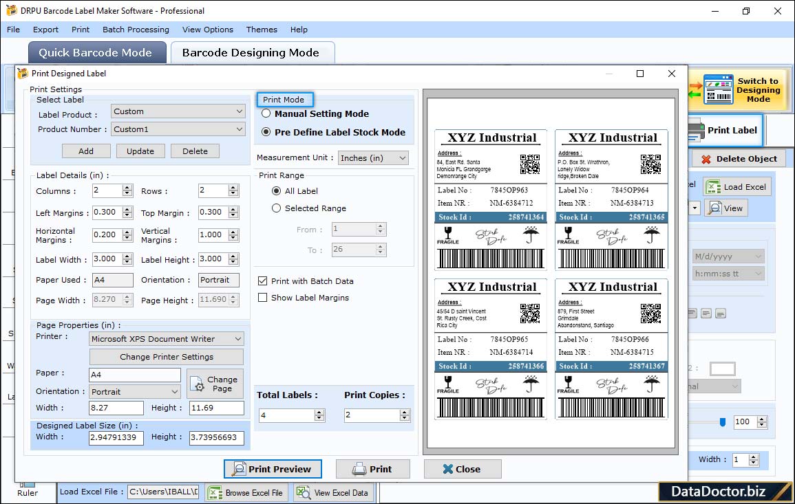Click the Browse Excel File icon
795x504 pixels.
click(215, 493)
